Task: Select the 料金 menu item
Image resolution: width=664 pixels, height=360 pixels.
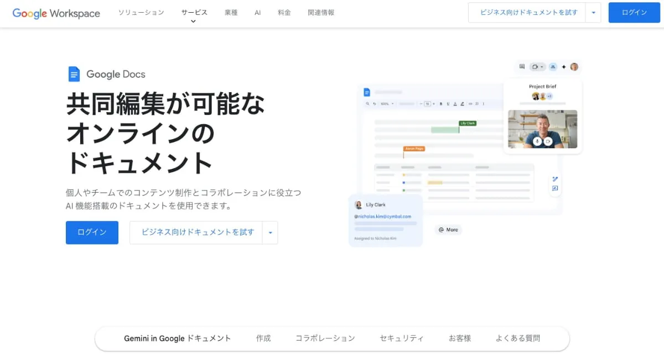Action: click(284, 12)
